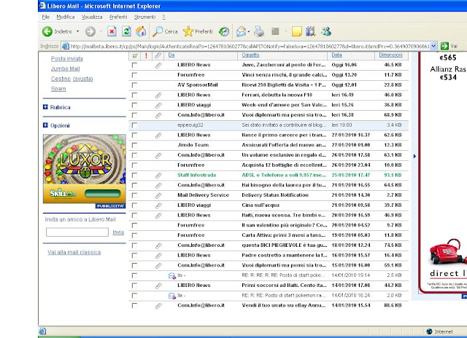Click the blue side-panel collapse arrow
The width and height of the screenshot is (467, 338).
tap(414, 156)
